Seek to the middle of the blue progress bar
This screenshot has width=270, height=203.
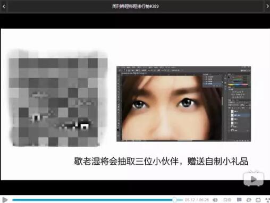click(x=92, y=200)
